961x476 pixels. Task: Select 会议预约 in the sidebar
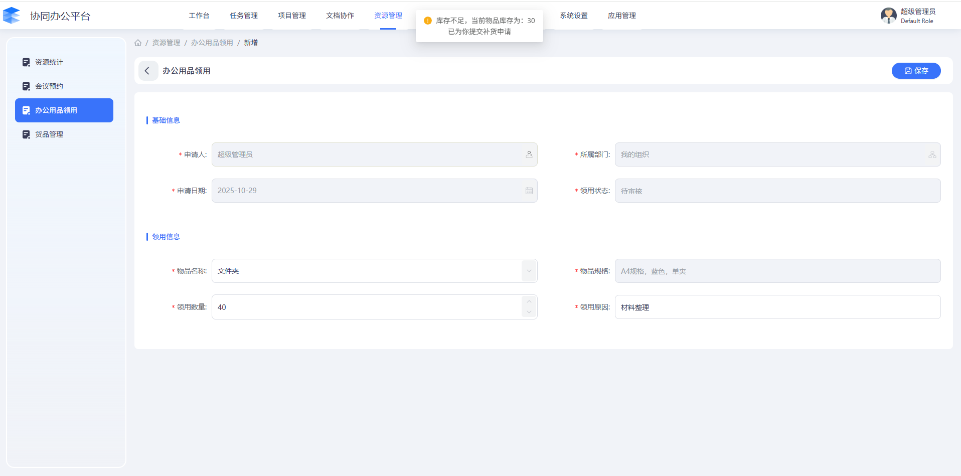(x=49, y=86)
